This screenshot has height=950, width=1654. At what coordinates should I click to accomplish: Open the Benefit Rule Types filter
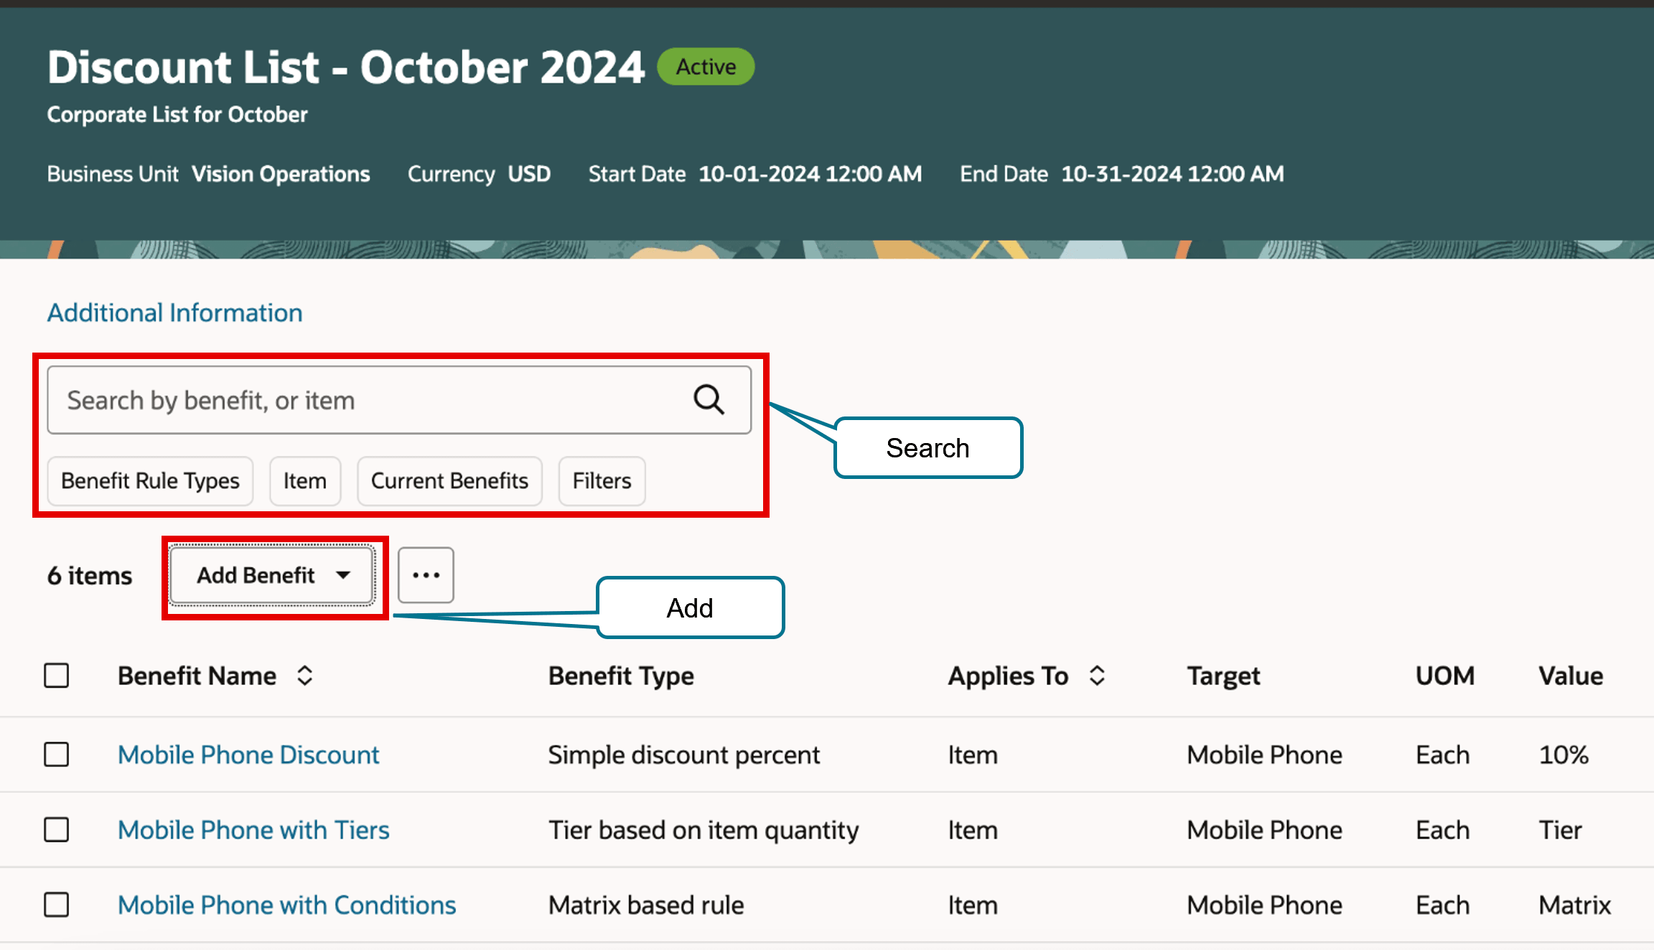(150, 481)
